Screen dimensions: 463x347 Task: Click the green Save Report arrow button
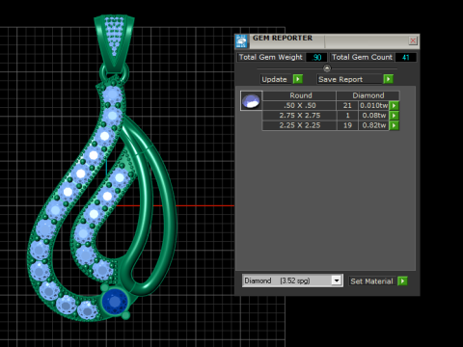point(389,79)
